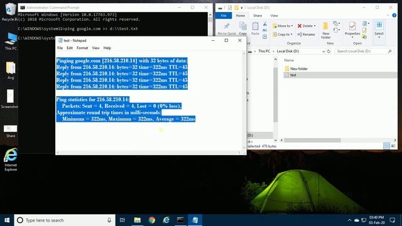Open the Explorer File tab
Image resolution: width=402 pixels, height=226 pixels.
click(224, 16)
